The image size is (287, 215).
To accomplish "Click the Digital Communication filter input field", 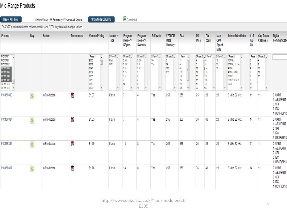I will point(280,57).
